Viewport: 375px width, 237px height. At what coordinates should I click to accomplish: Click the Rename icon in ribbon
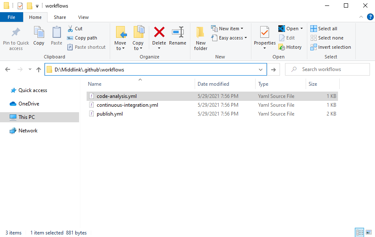point(177,32)
